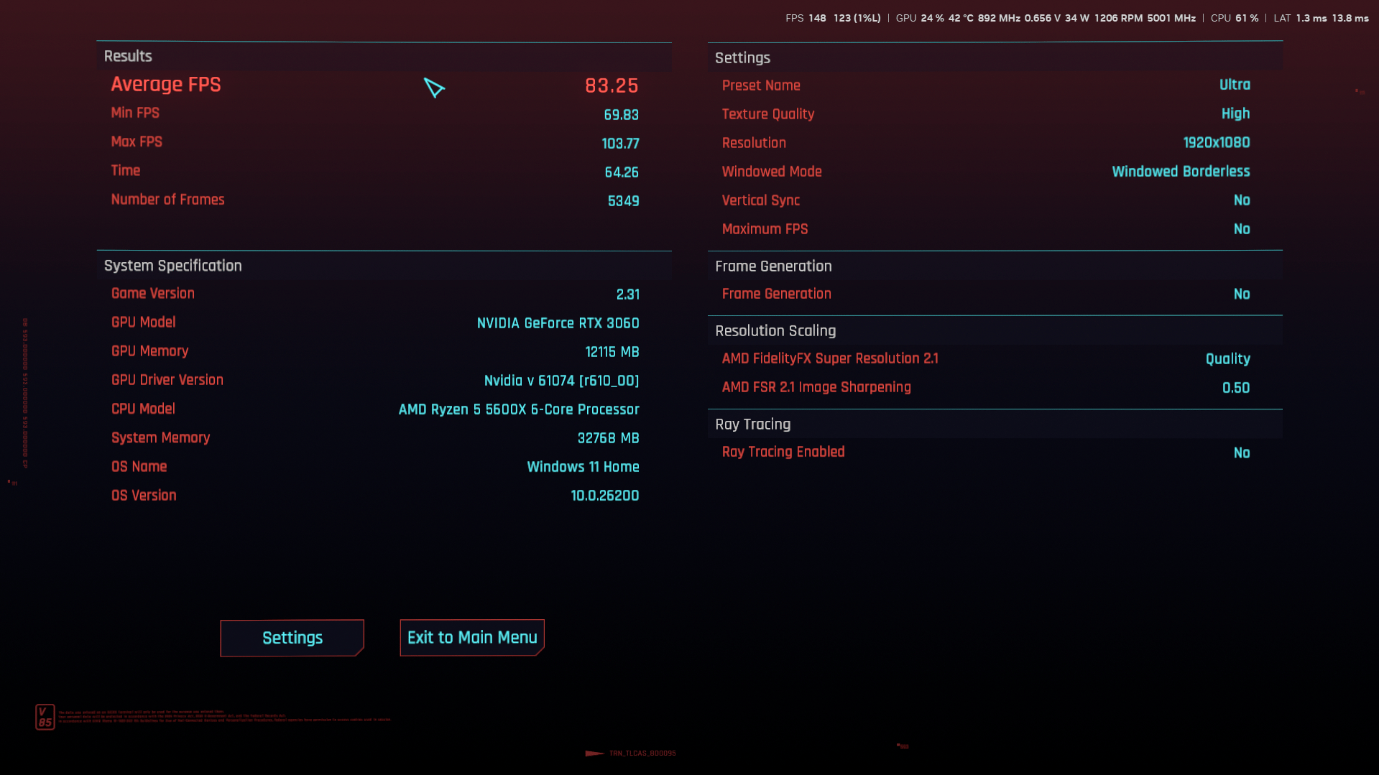Click the overlay 42 °C temperature

(x=961, y=18)
